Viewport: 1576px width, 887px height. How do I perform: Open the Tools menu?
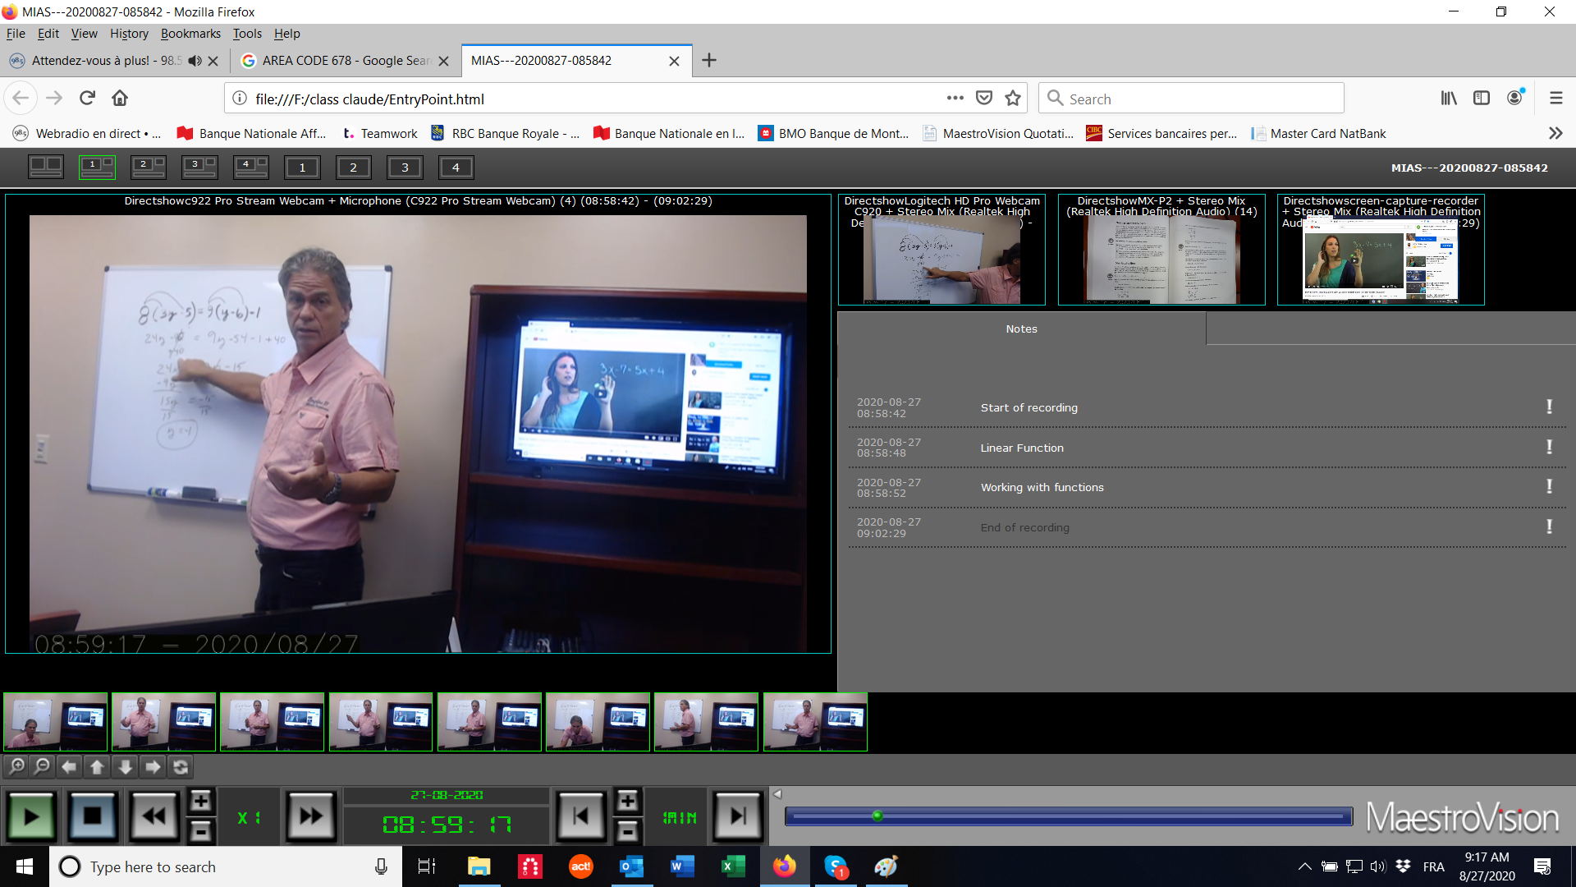(x=247, y=34)
